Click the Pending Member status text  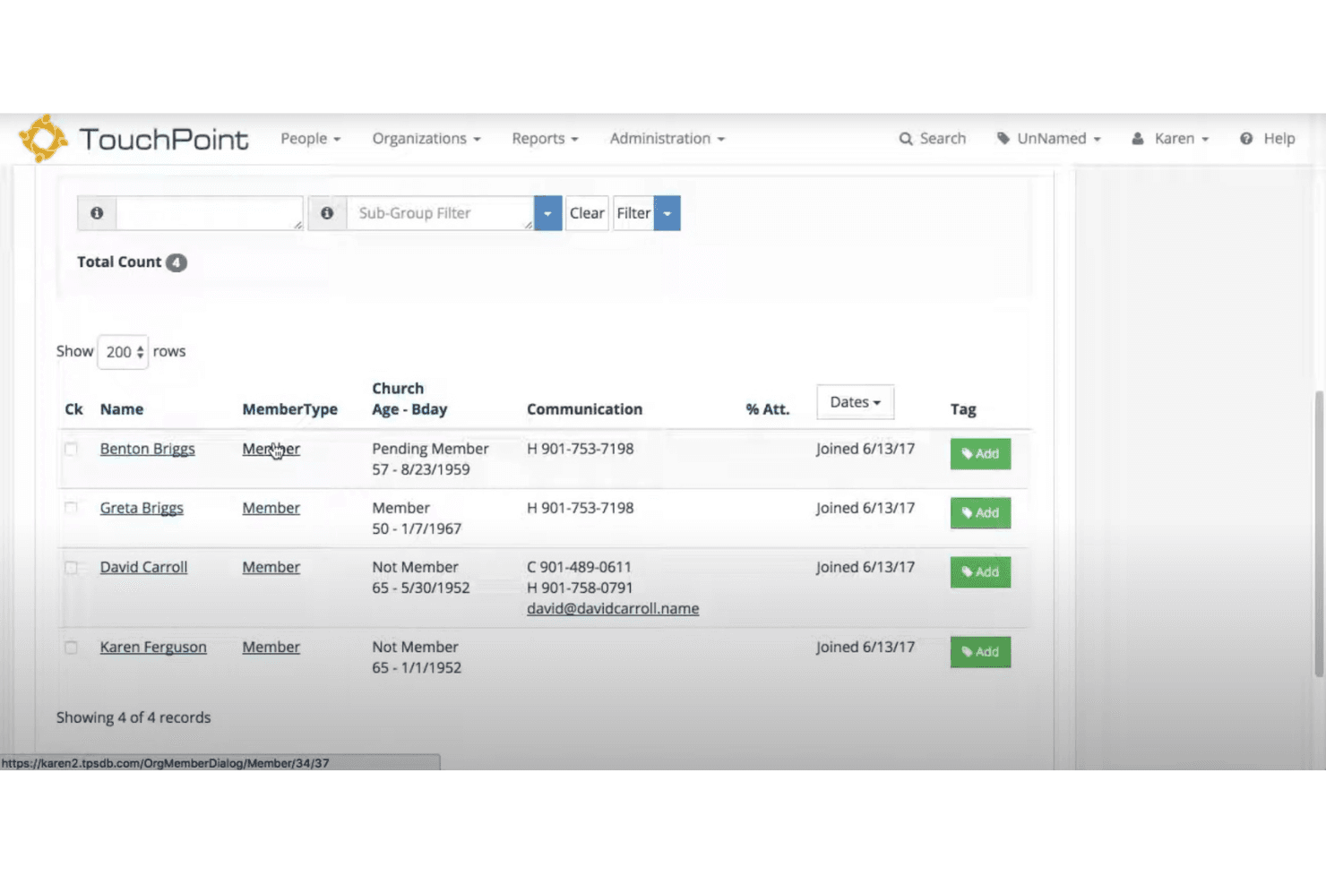[430, 449]
